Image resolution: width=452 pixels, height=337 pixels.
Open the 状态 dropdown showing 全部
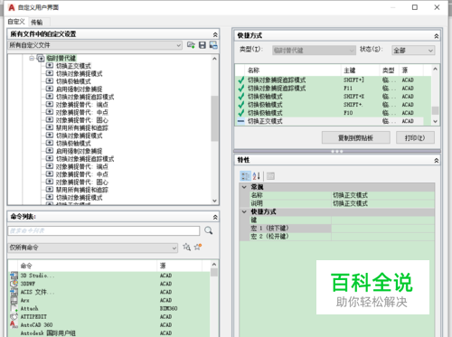coord(413,51)
